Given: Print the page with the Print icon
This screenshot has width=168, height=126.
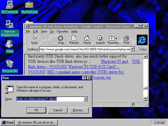Looking at the screenshot, I should pyautogui.click(x=127, y=40).
